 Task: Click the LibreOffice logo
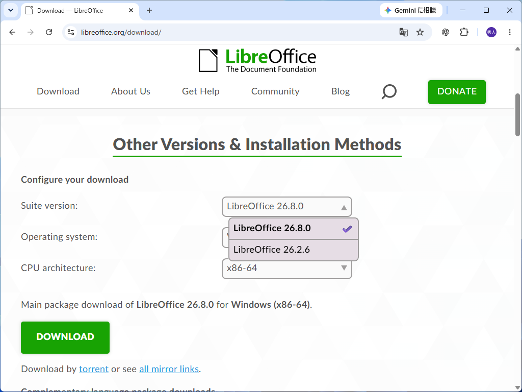coord(257,60)
